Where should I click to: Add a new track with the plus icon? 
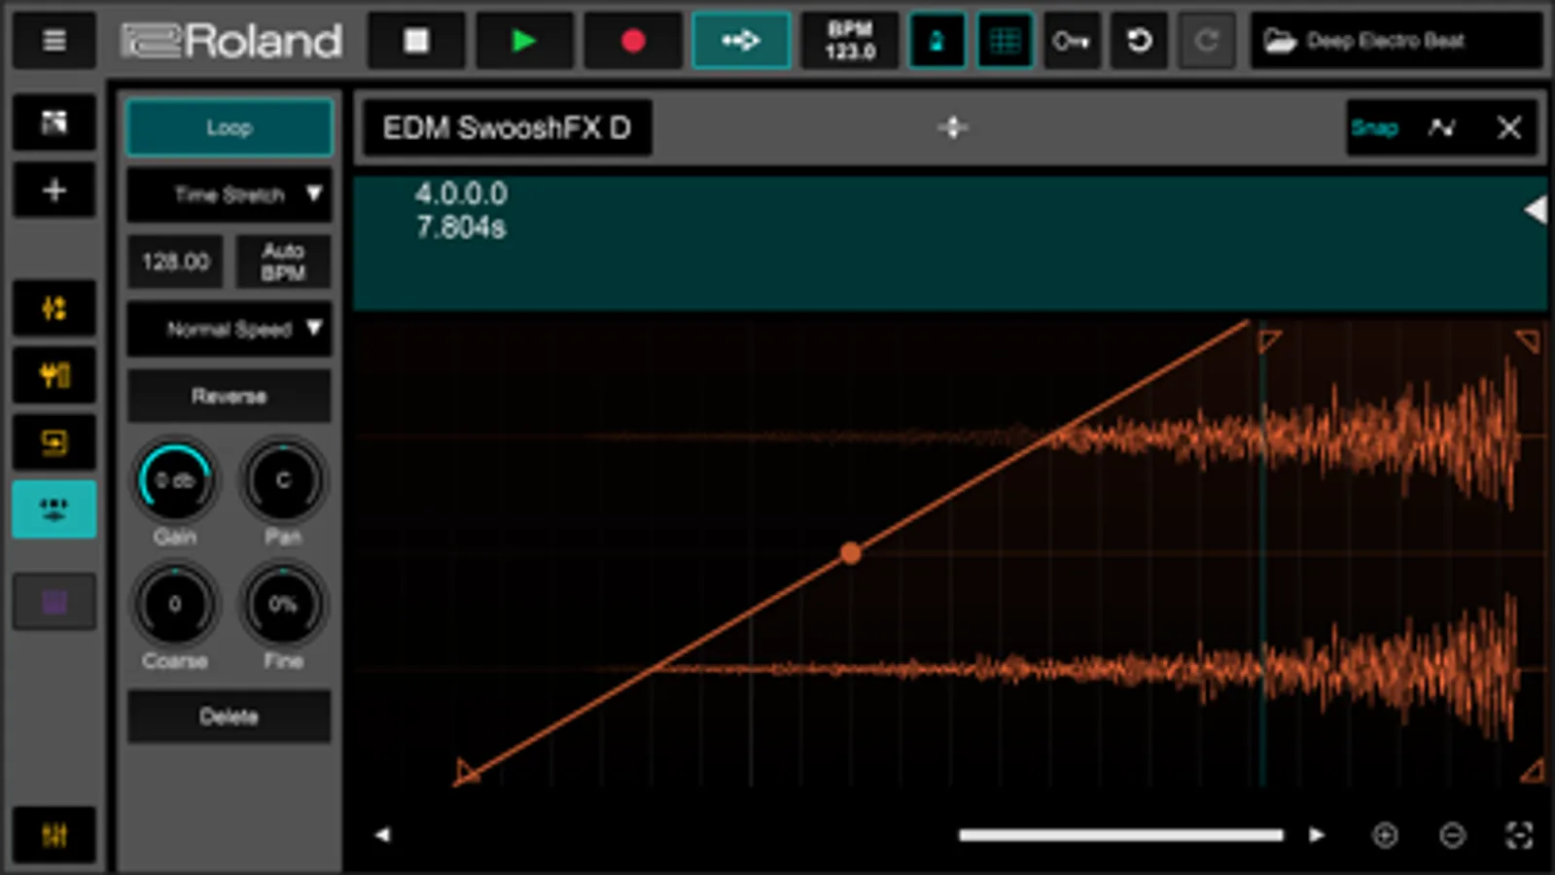[x=54, y=190]
